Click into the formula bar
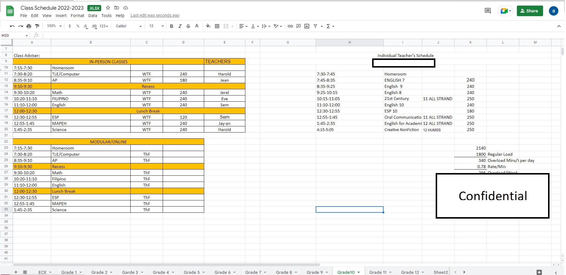The width and height of the screenshot is (566, 275). pos(303,36)
